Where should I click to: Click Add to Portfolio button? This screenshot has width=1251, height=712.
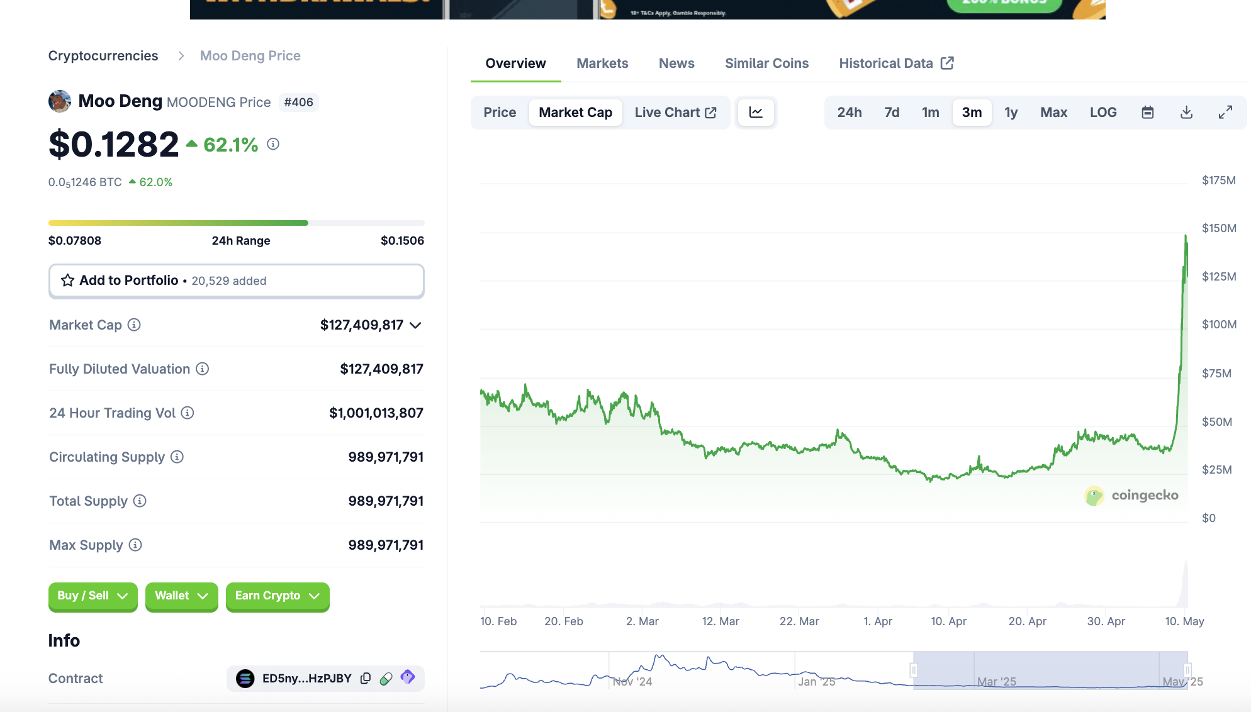236,281
